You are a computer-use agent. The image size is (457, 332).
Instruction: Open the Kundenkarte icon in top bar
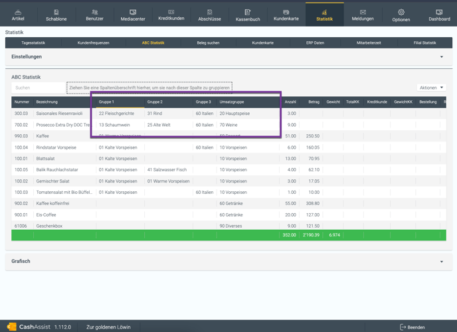[286, 12]
